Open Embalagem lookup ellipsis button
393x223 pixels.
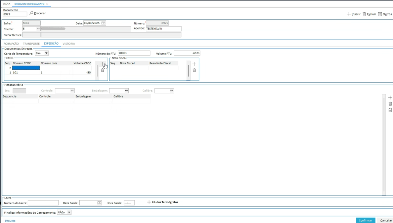pos(126,91)
